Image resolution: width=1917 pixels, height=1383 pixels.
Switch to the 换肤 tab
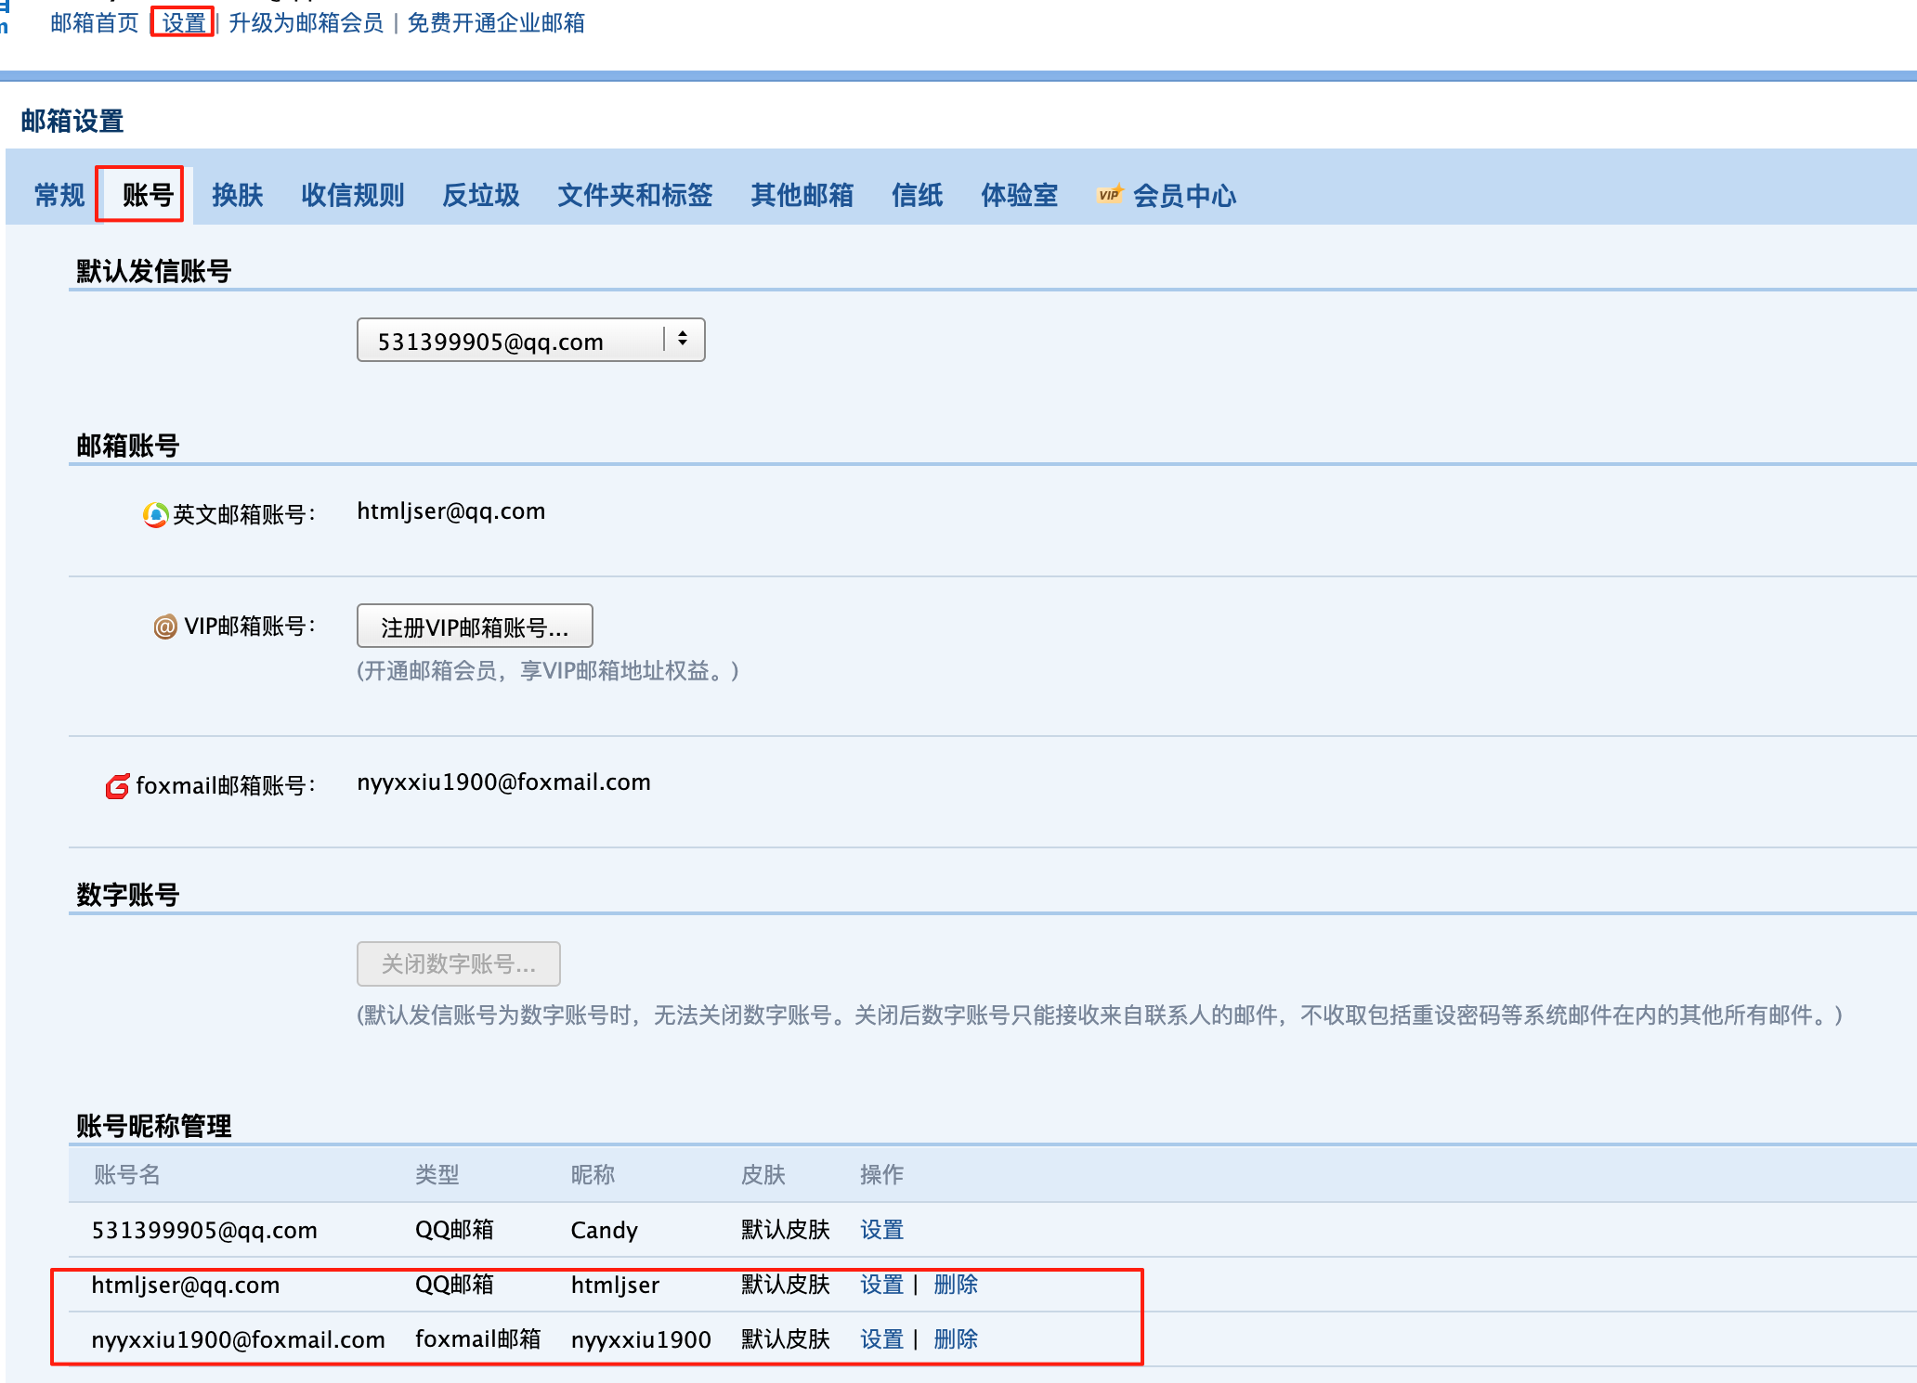tap(238, 195)
